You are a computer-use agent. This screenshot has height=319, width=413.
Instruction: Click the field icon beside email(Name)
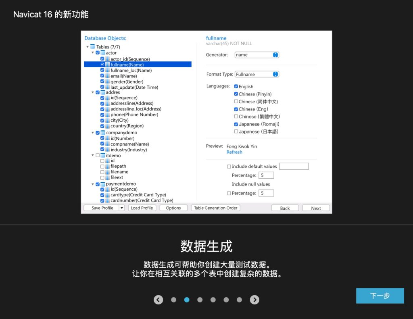pos(107,75)
